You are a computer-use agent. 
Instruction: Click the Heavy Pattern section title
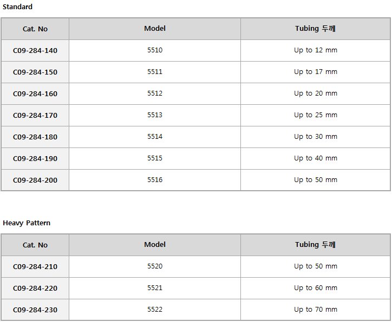(27, 223)
